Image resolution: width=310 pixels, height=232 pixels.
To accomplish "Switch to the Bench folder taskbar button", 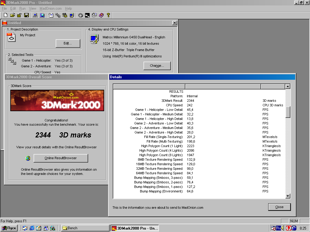I will tap(85, 228).
